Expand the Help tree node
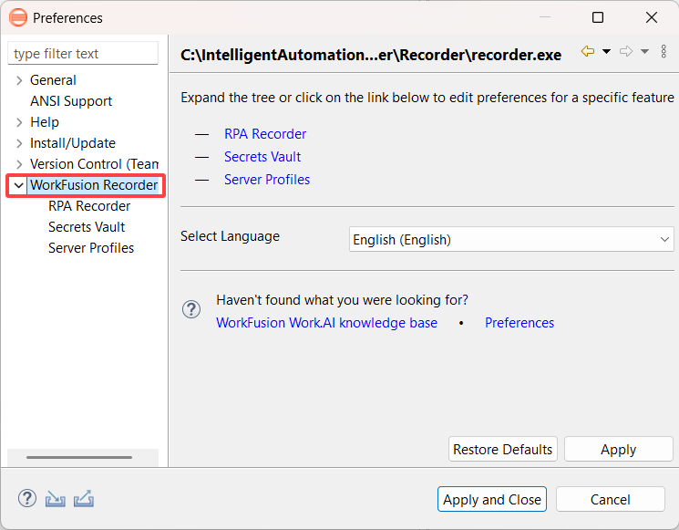Image resolution: width=679 pixels, height=530 pixels. [19, 122]
